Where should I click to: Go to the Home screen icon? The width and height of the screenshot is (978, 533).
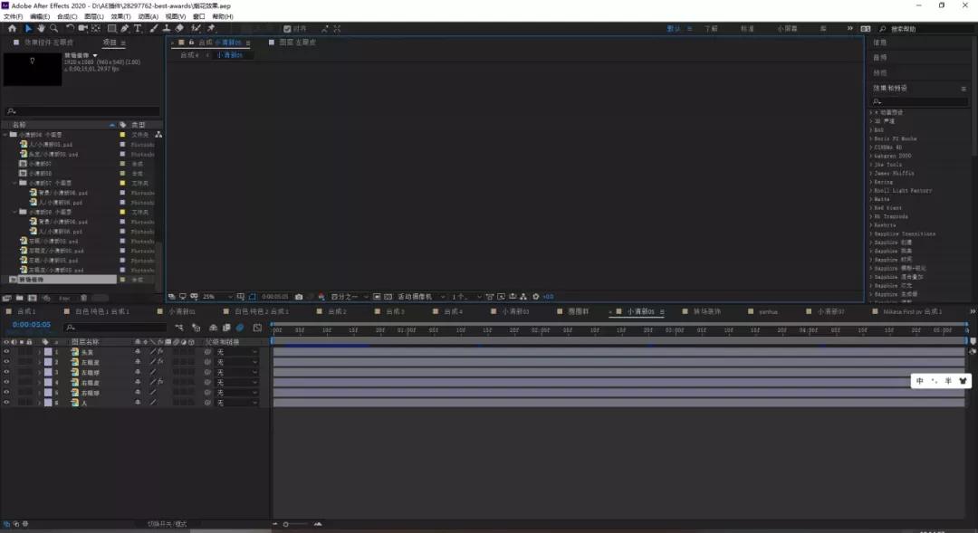click(12, 29)
